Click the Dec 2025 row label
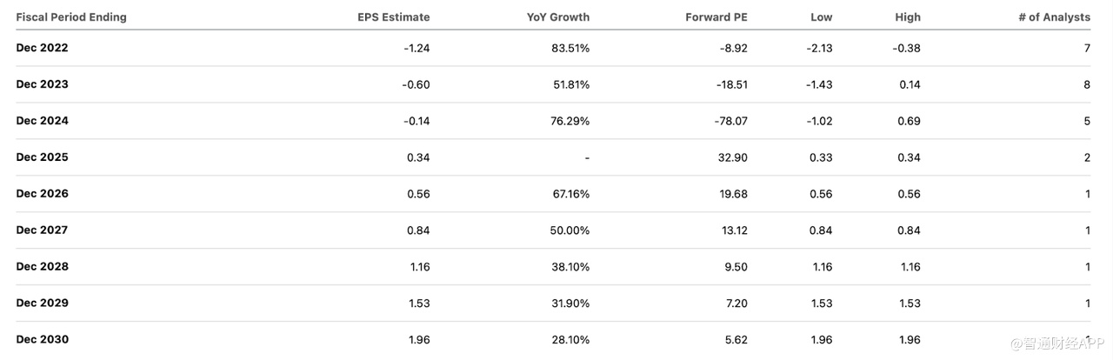 click(x=42, y=157)
